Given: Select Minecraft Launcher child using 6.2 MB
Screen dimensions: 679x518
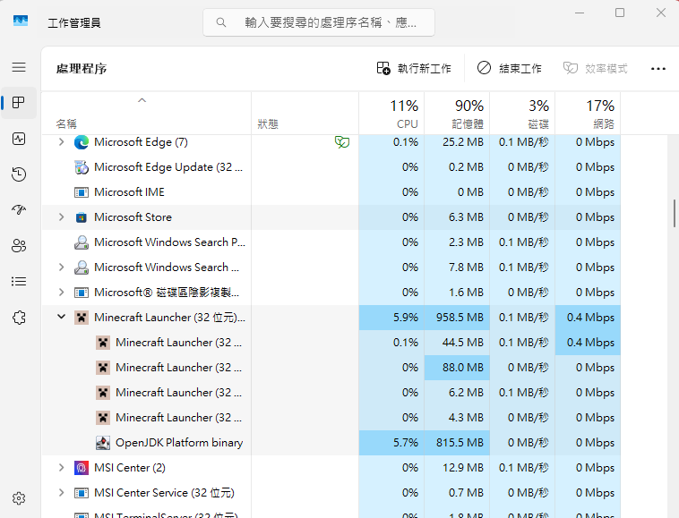Looking at the screenshot, I should [331, 393].
